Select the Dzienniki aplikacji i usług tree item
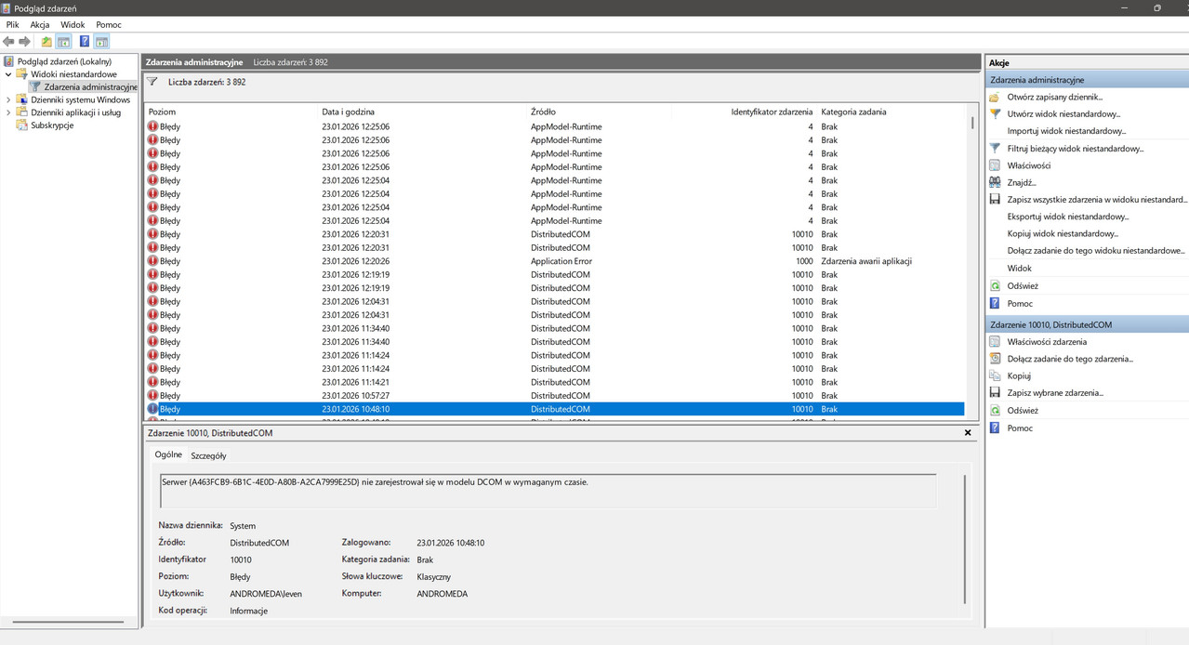Viewport: 1189px width, 645px height. [x=75, y=112]
